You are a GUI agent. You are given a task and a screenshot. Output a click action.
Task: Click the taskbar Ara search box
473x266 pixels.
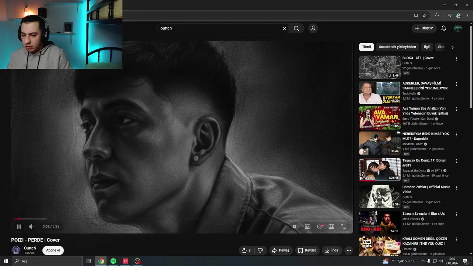47,261
